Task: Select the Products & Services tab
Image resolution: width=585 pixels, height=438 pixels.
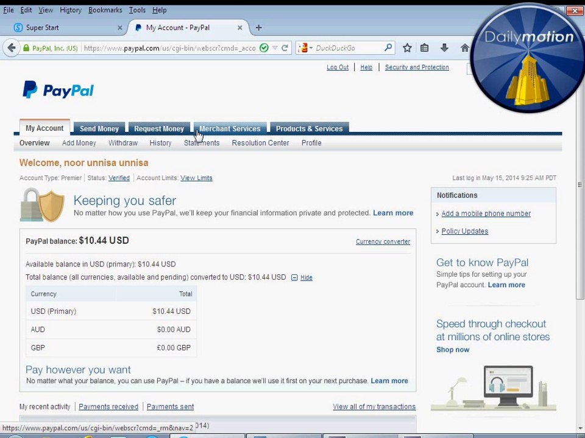Action: pyautogui.click(x=310, y=128)
